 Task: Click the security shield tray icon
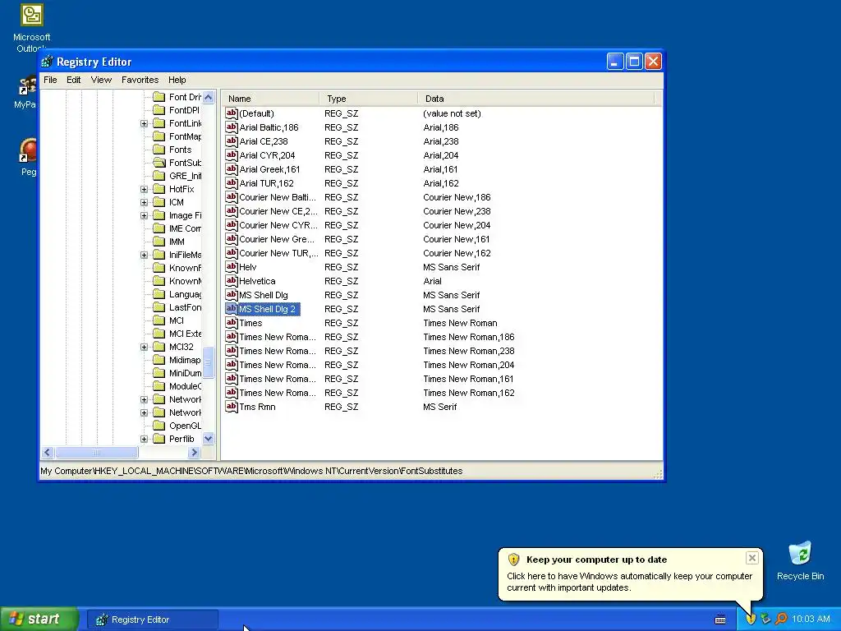pyautogui.click(x=751, y=619)
